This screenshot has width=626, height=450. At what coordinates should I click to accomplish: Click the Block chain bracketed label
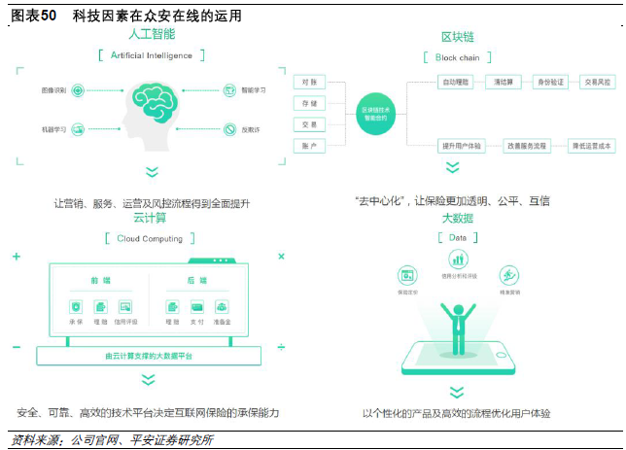[458, 57]
